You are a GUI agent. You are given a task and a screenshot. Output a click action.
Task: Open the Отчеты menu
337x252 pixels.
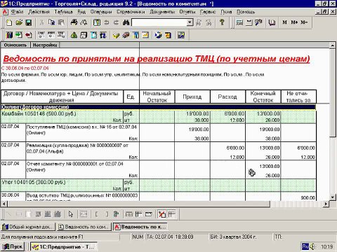point(187,12)
